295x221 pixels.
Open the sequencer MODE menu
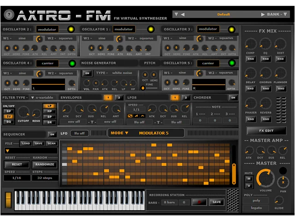point(119,133)
